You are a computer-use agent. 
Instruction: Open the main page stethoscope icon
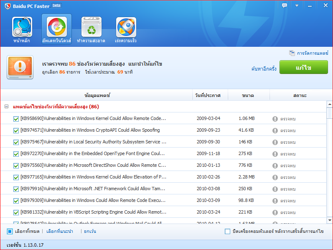tap(22, 27)
